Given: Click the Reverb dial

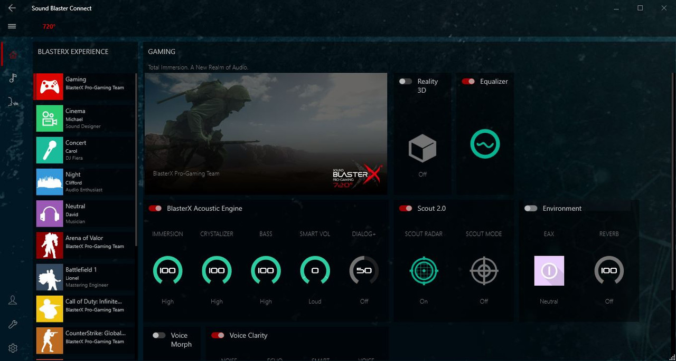Looking at the screenshot, I should [x=609, y=271].
